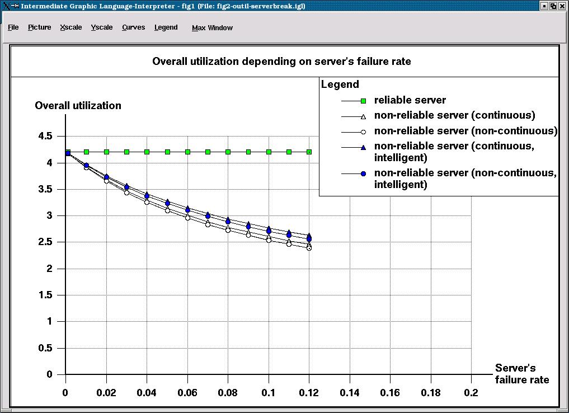Viewport: 569px width, 413px height.
Task: Click the blue triangle legend marker
Action: click(363, 147)
